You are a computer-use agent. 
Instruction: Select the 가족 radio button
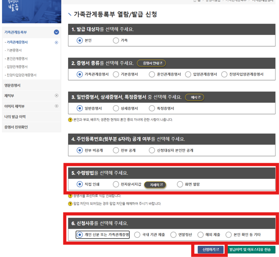coord(116,41)
